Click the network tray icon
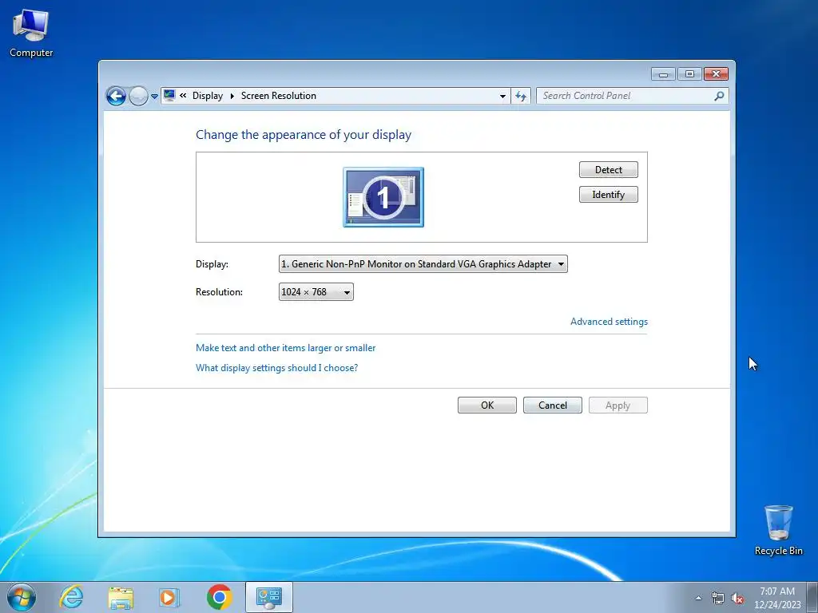Image resolution: width=818 pixels, height=613 pixels. 718,598
